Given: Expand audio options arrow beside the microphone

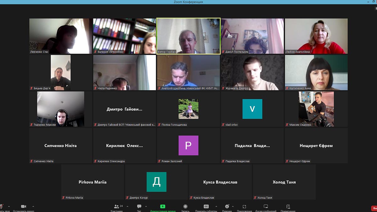Looking at the screenshot, I should 9,206.
